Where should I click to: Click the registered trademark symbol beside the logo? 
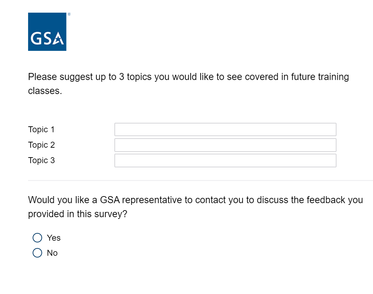(69, 15)
